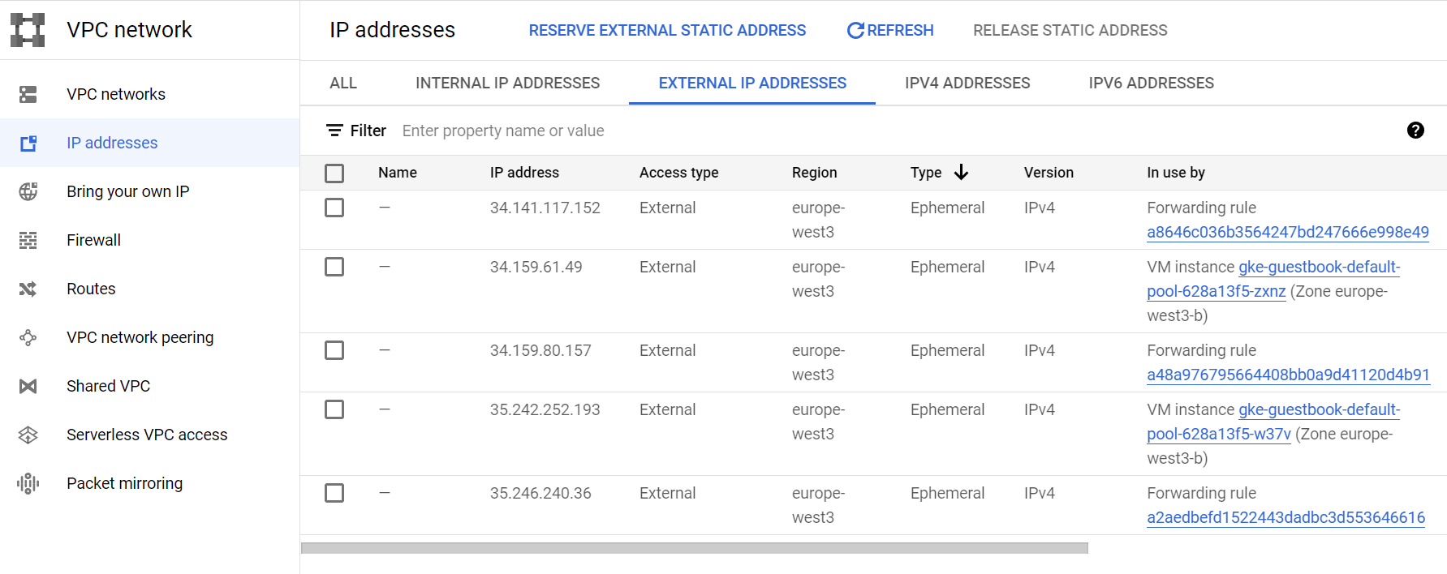Check the row for IP 34.141.117.152
This screenshot has width=1447, height=574.
click(x=334, y=208)
